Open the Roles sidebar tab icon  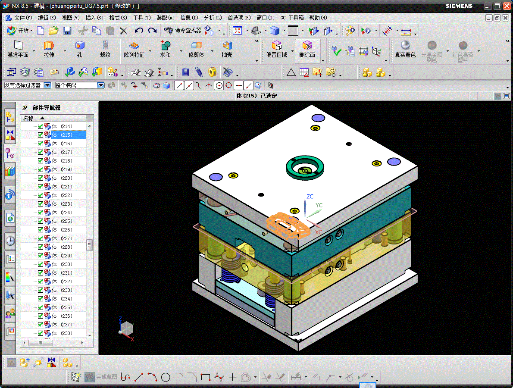10,314
